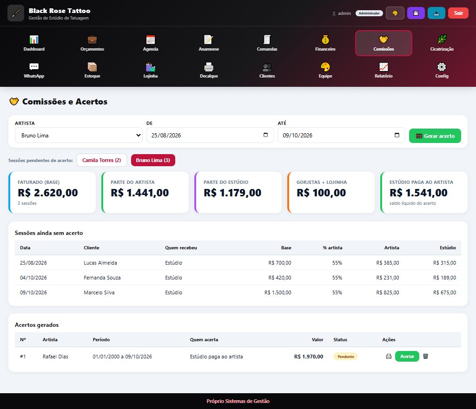Open Anamnese notepad icon
The width and height of the screenshot is (476, 409).
coord(209,40)
